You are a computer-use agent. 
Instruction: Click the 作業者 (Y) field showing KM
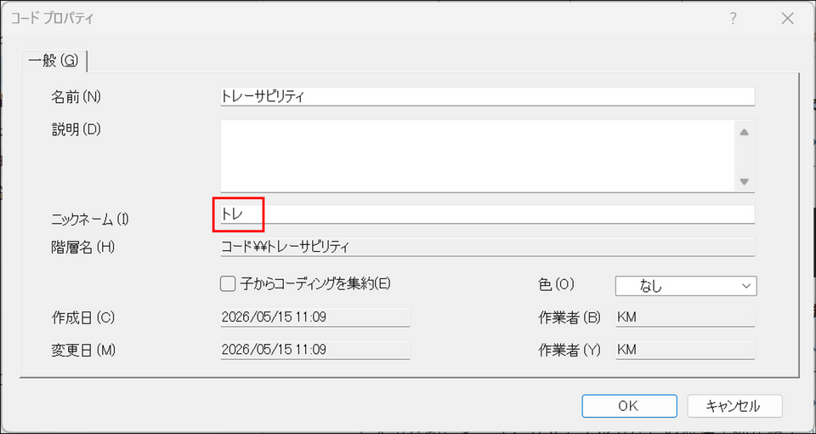[685, 350]
